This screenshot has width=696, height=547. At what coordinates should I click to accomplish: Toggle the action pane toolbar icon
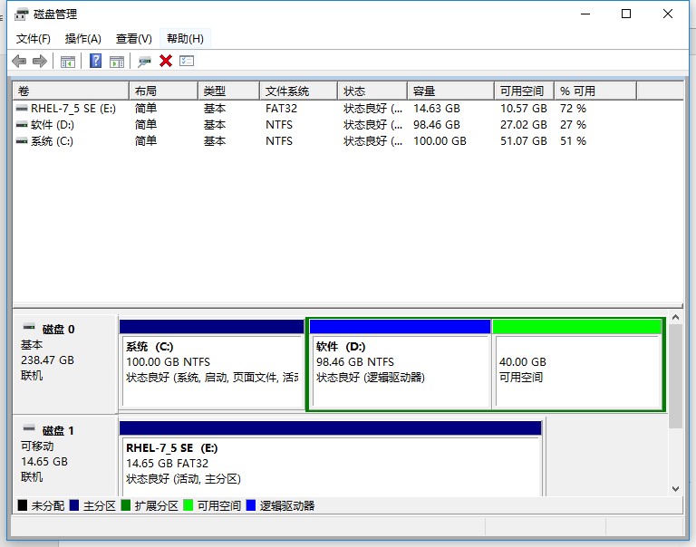116,61
